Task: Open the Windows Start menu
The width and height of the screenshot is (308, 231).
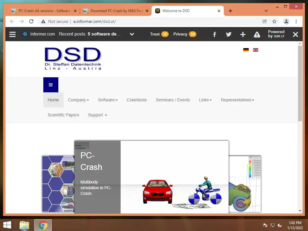Action: [x=7, y=225]
